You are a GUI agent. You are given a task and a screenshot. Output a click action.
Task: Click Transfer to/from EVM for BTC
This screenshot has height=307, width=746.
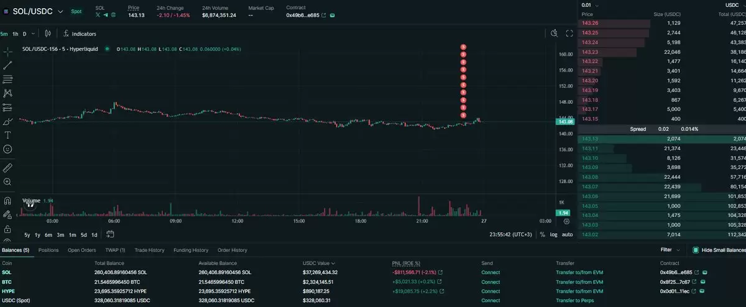[x=579, y=282]
